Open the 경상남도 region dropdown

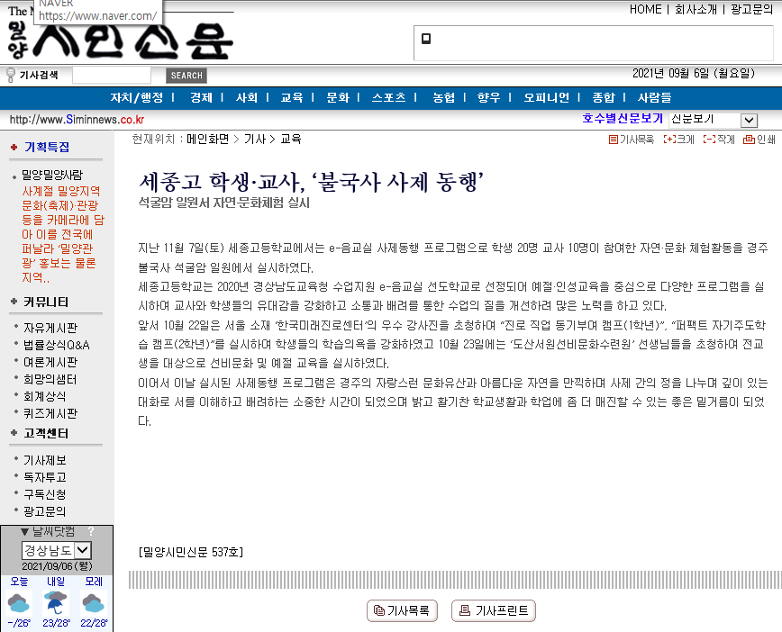click(x=82, y=549)
